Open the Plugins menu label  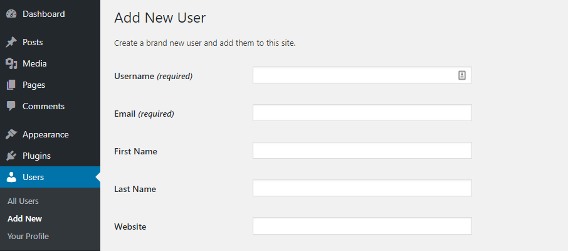[x=36, y=156]
